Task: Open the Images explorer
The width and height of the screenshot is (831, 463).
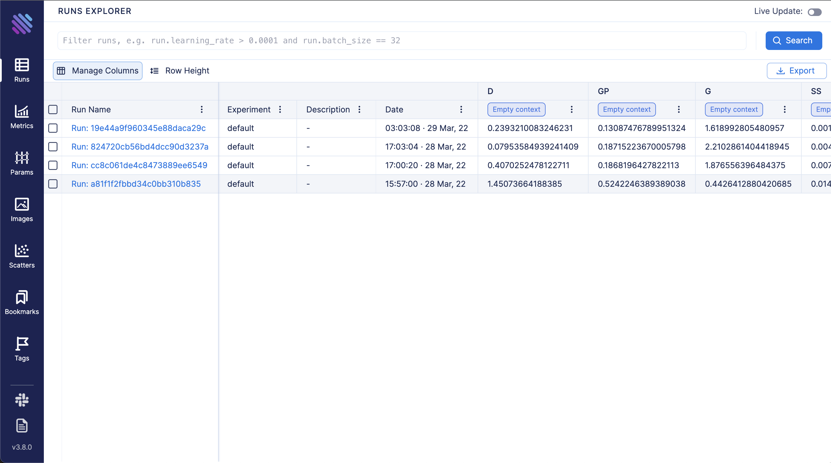Action: point(22,209)
